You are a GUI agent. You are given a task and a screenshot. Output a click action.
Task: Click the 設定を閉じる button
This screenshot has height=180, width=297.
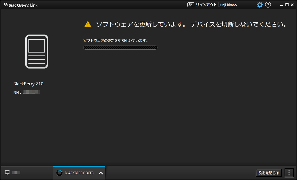(269, 173)
